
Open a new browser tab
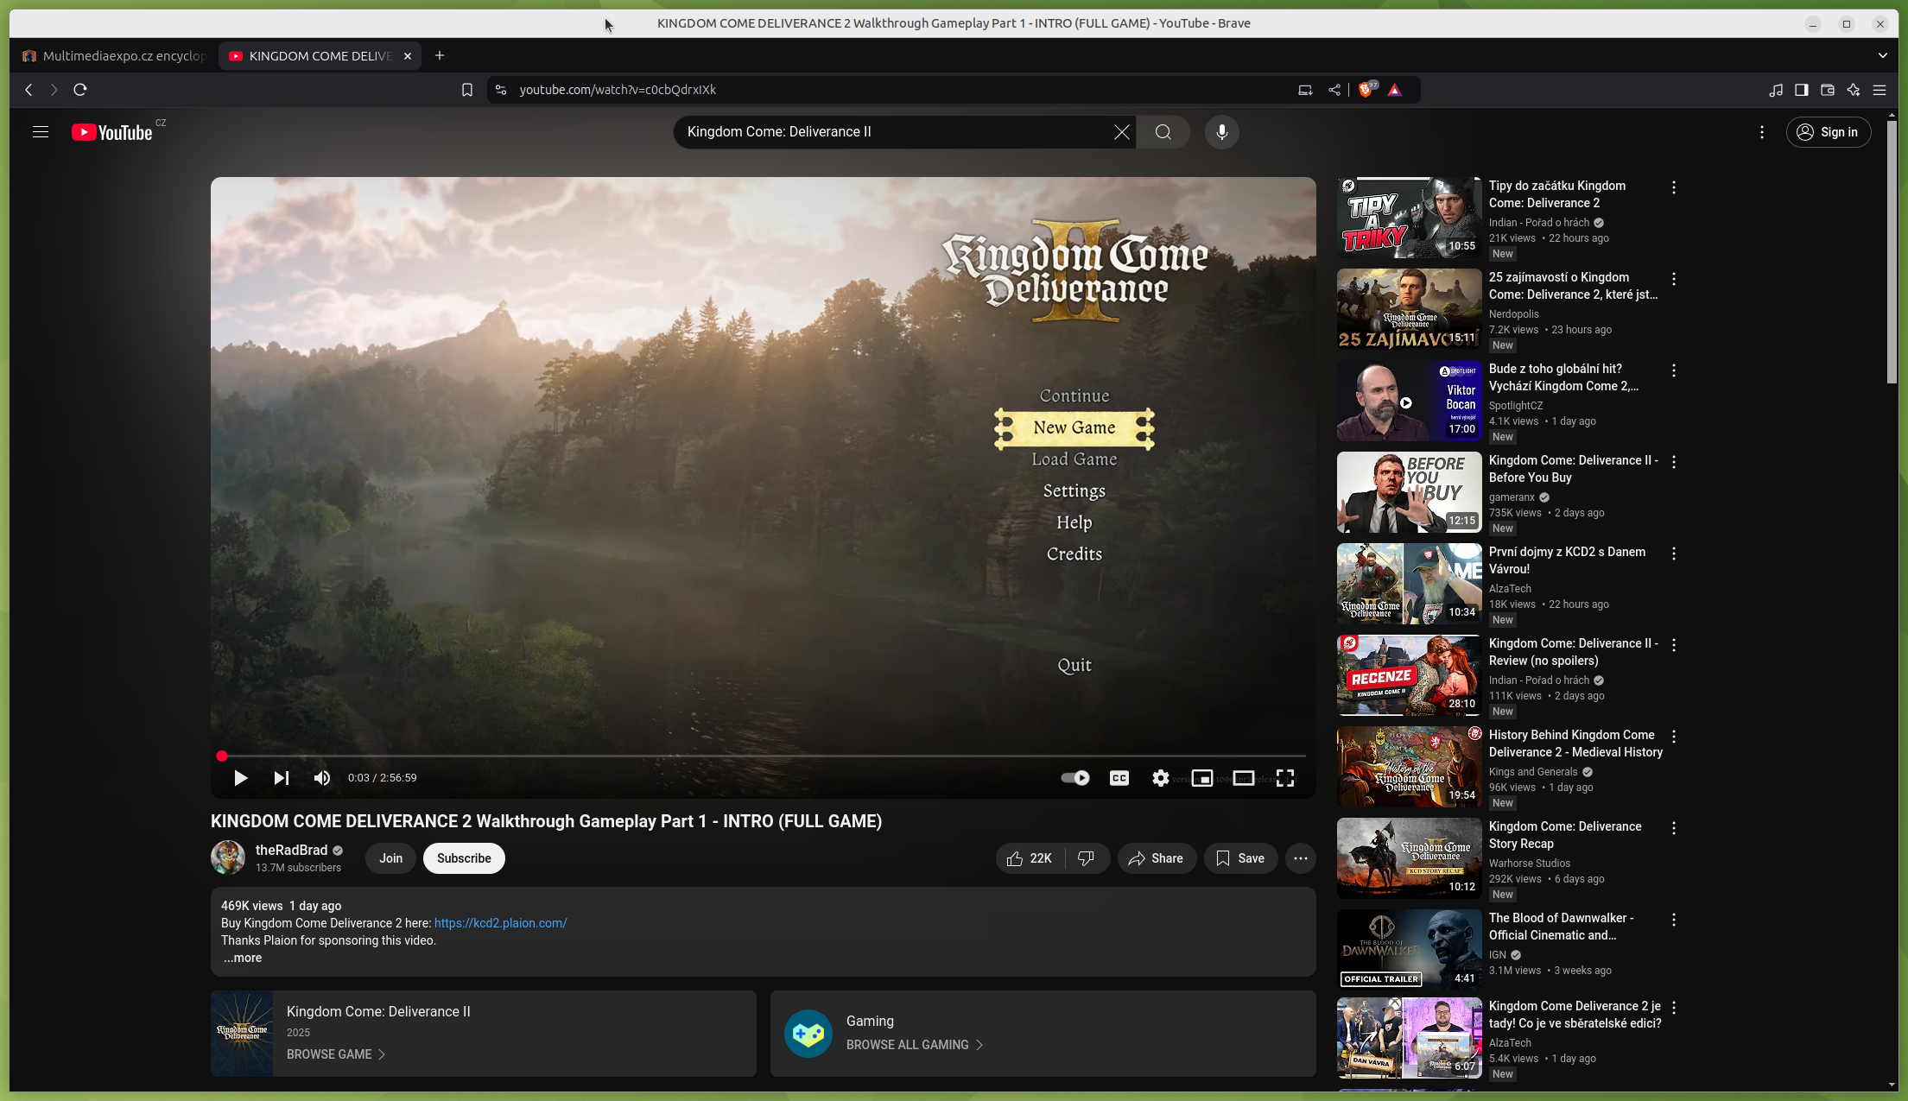(x=440, y=56)
